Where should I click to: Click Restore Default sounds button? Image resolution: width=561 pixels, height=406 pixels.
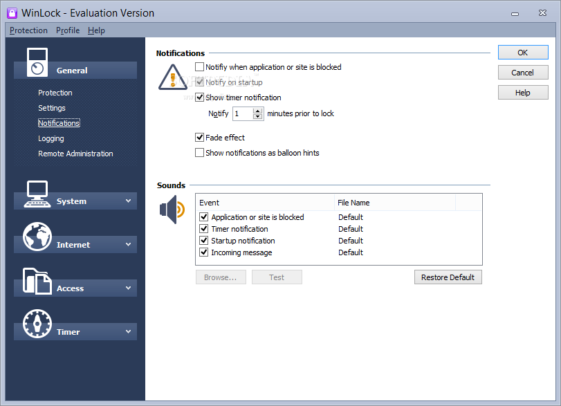coord(448,277)
